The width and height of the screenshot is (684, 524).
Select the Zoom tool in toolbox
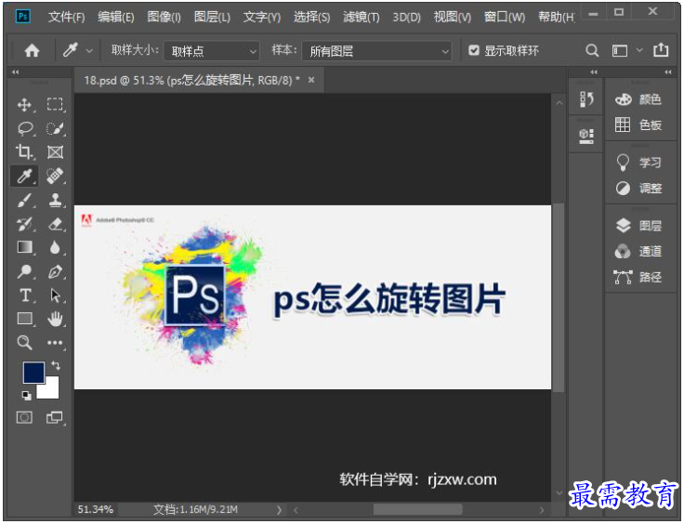pos(24,343)
